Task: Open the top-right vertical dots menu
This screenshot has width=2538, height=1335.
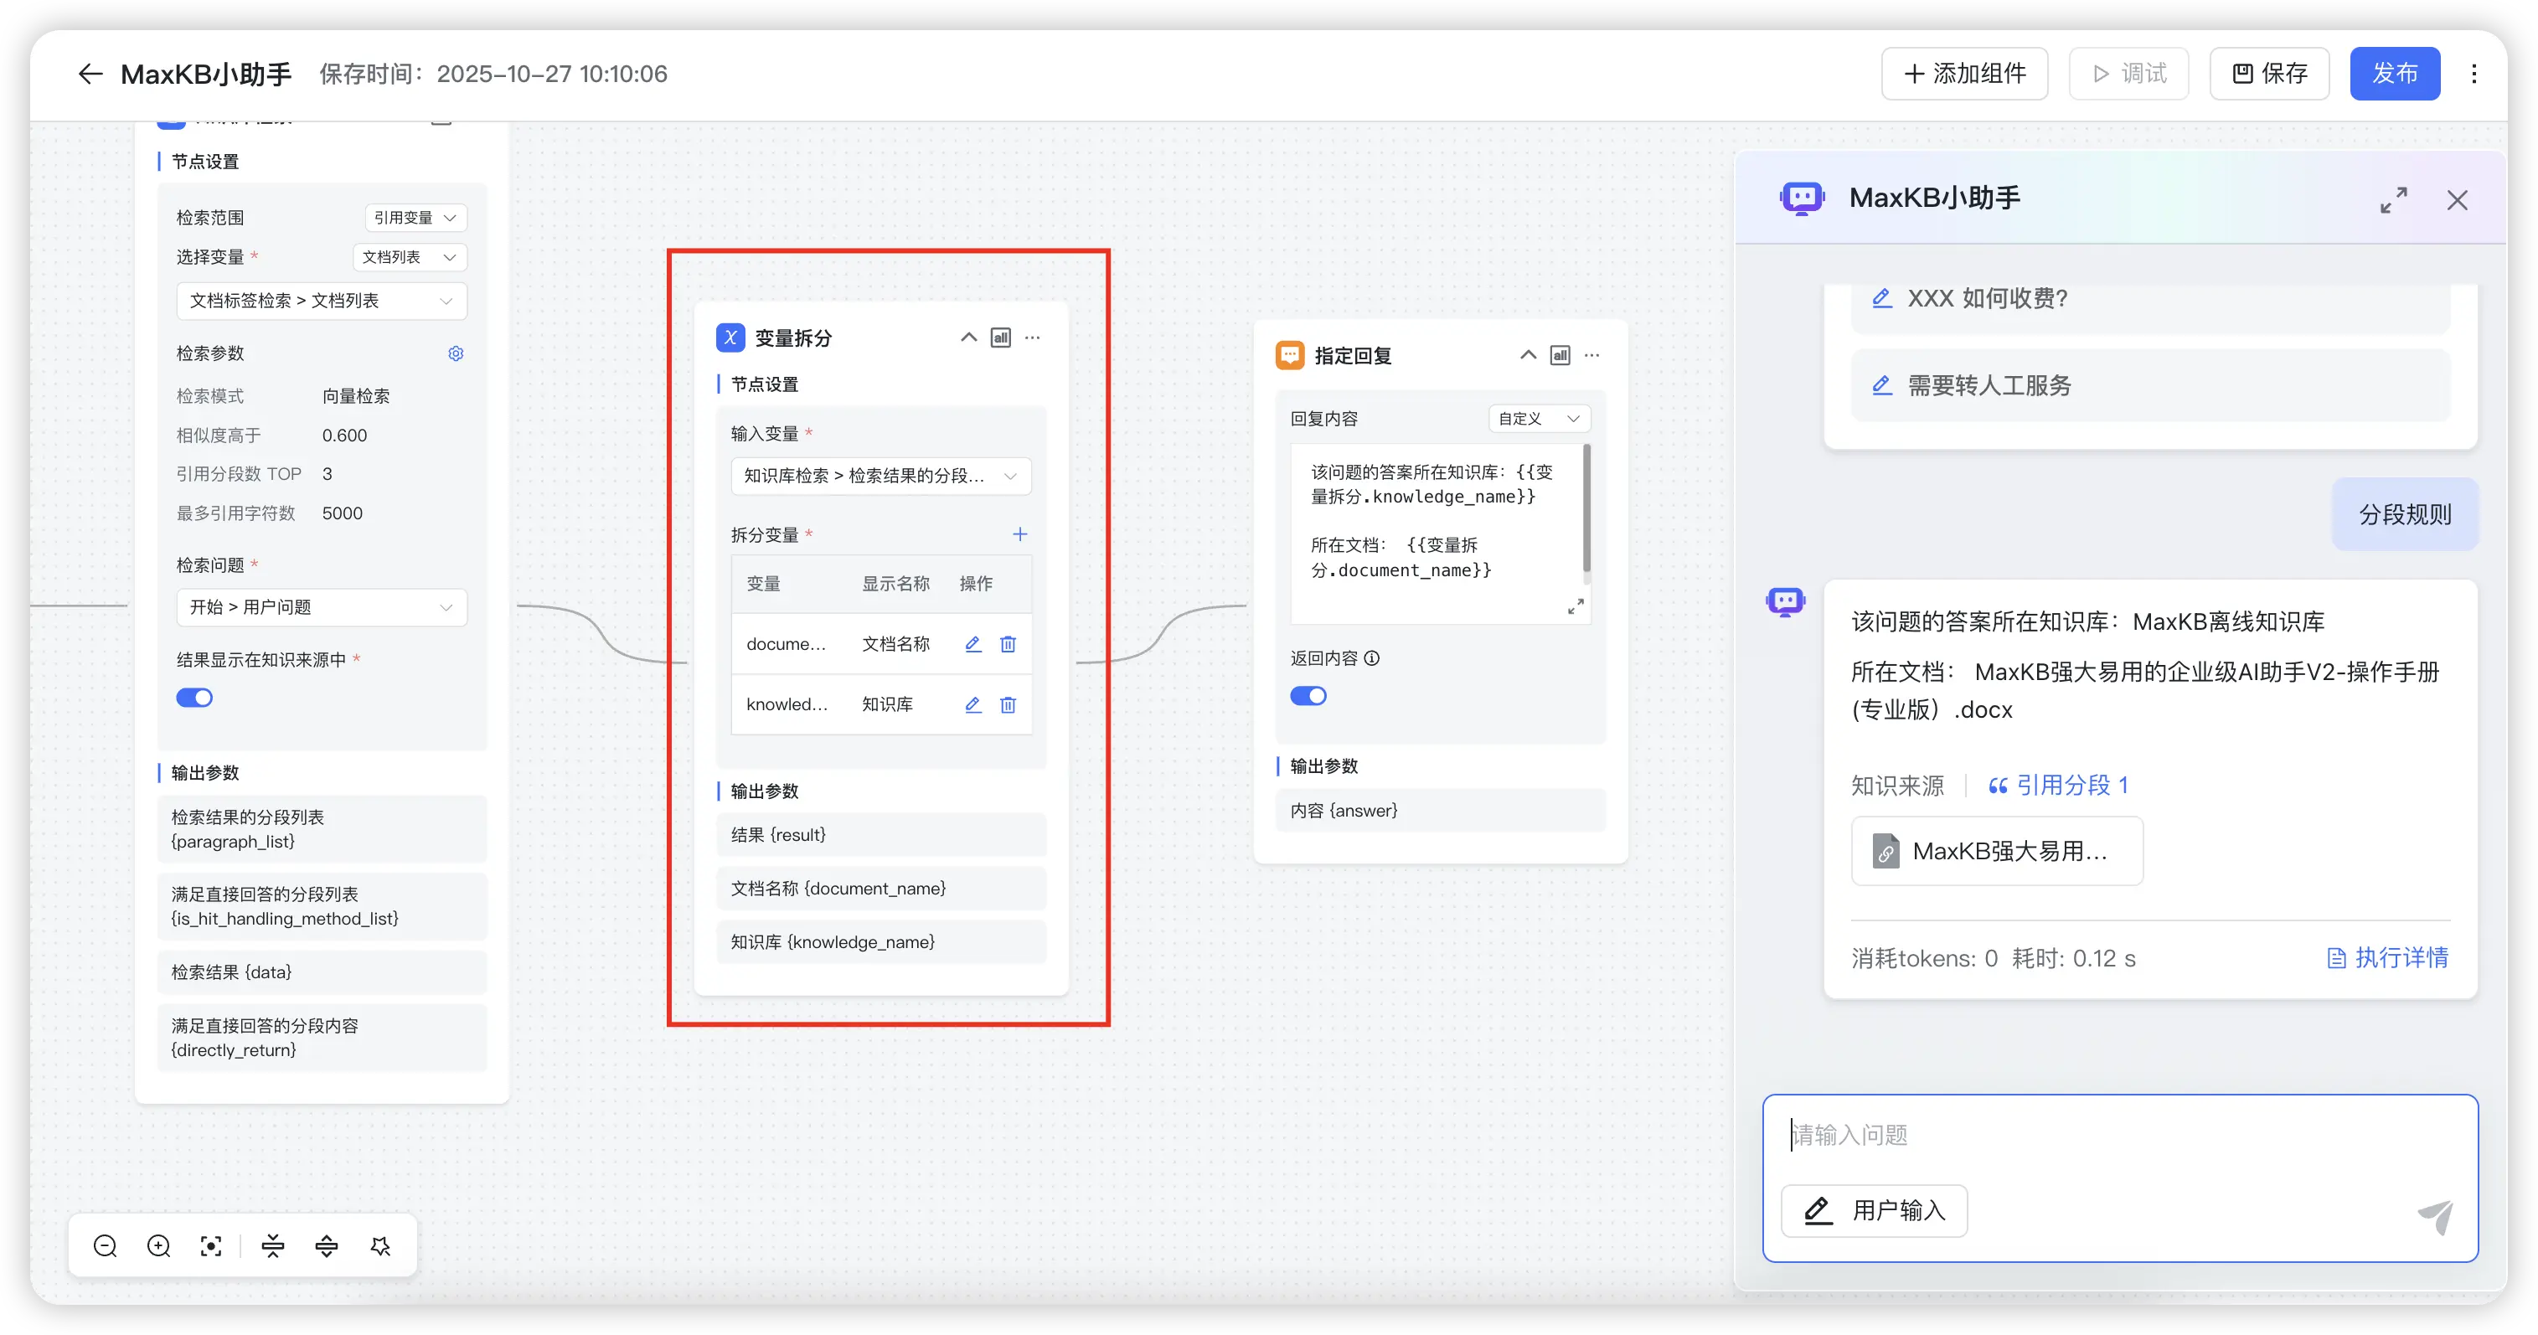Action: tap(2474, 74)
